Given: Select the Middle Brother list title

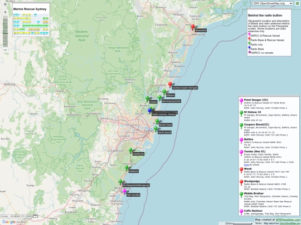Looking at the screenshot, I should [x=254, y=193].
